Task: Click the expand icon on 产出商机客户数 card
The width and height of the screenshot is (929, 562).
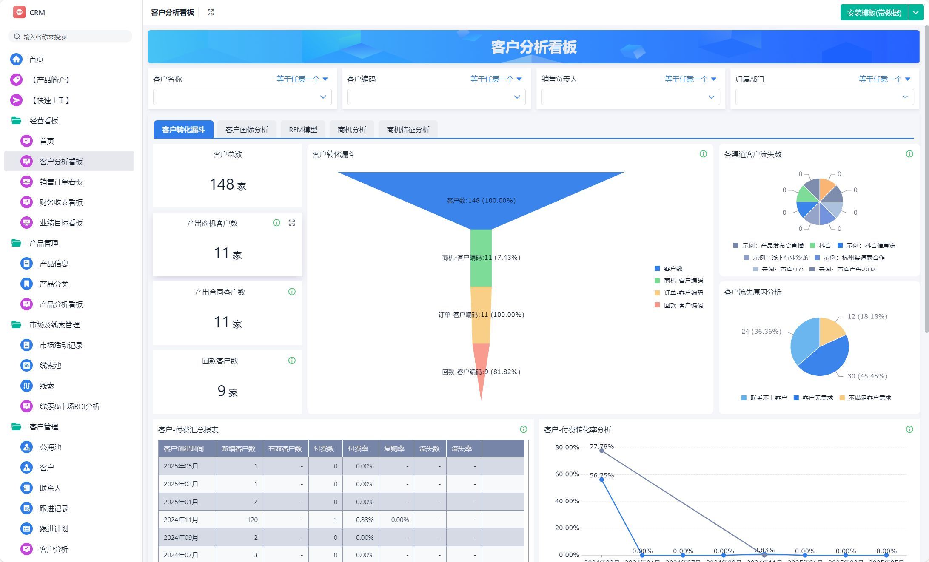Action: click(x=292, y=223)
